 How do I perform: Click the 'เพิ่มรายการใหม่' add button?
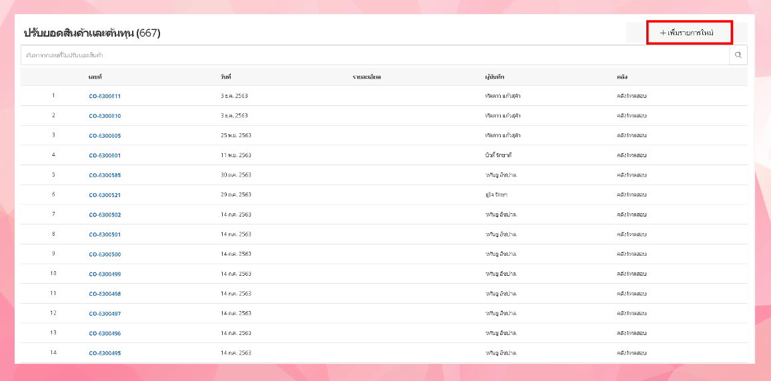coord(690,33)
